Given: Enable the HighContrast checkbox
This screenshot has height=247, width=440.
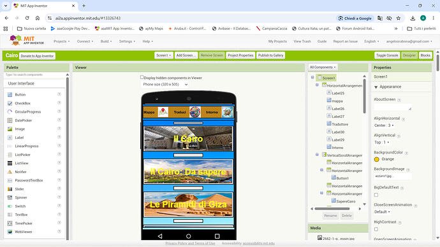Looking at the screenshot, I should click(x=376, y=229).
